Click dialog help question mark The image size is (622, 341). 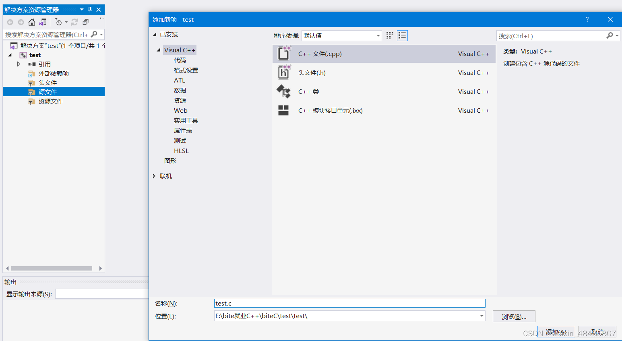587,19
